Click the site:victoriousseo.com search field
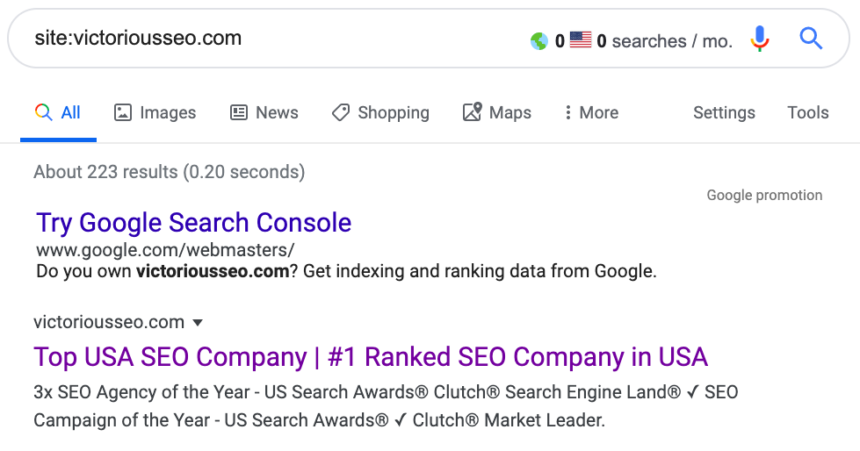 pyautogui.click(x=264, y=39)
